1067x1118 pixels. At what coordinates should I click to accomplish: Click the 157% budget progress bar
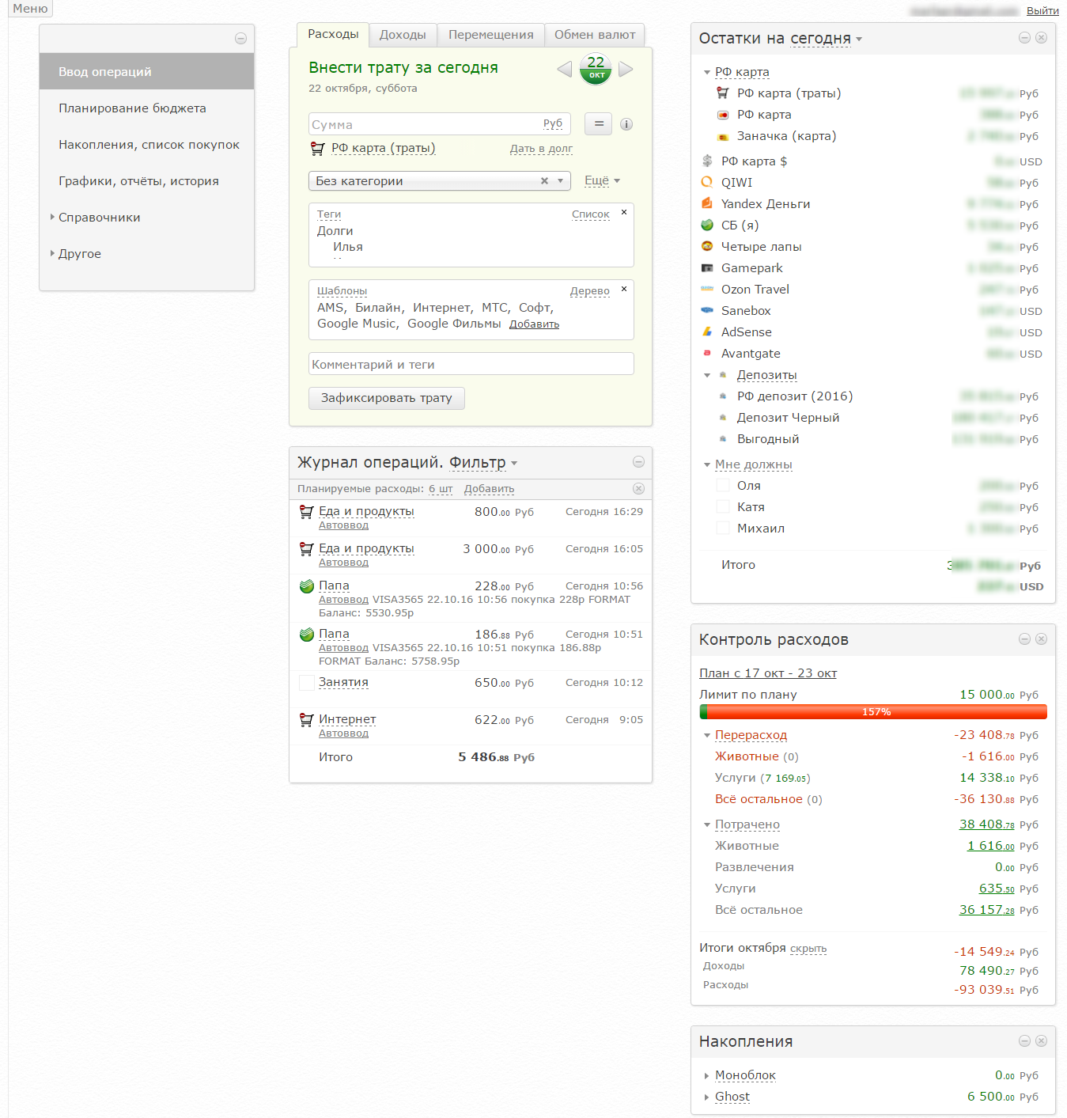click(873, 712)
